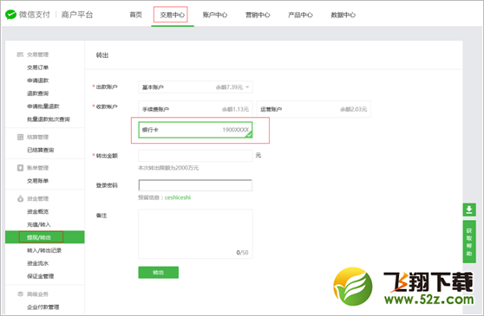
Task: Open 交易订单 in the sidebar
Action: point(37,68)
